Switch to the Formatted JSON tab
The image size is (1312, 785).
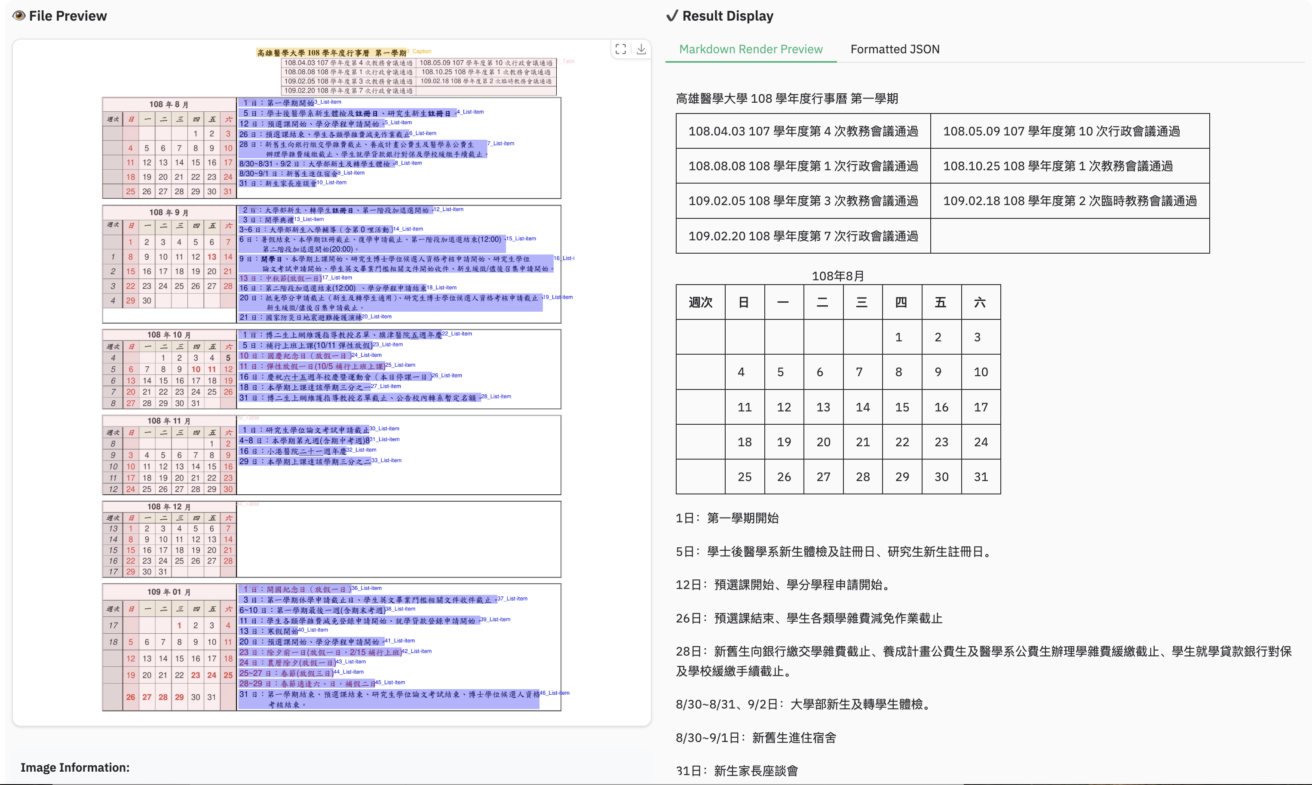click(895, 49)
